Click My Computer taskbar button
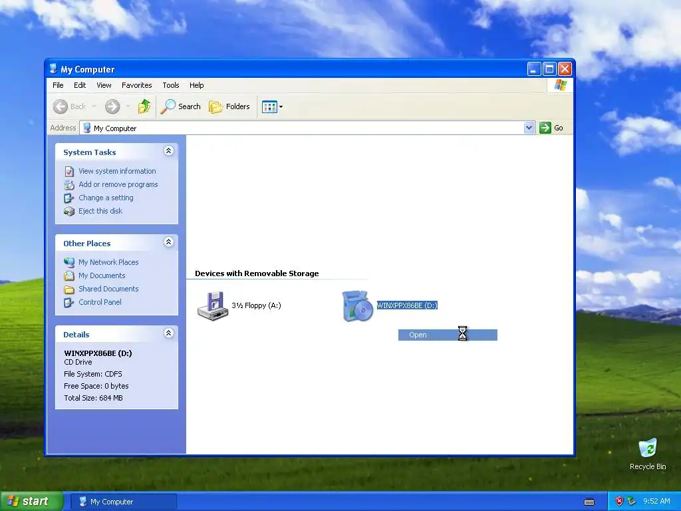The width and height of the screenshot is (681, 511). 124,502
